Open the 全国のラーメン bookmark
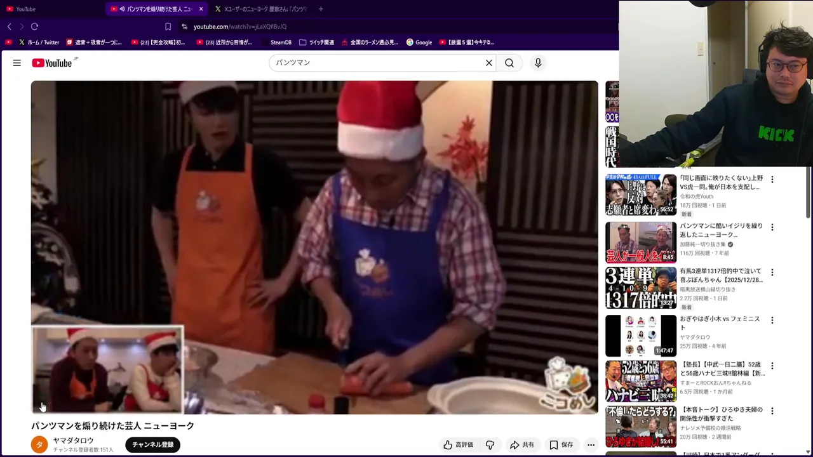The height and width of the screenshot is (457, 813). pyautogui.click(x=370, y=43)
